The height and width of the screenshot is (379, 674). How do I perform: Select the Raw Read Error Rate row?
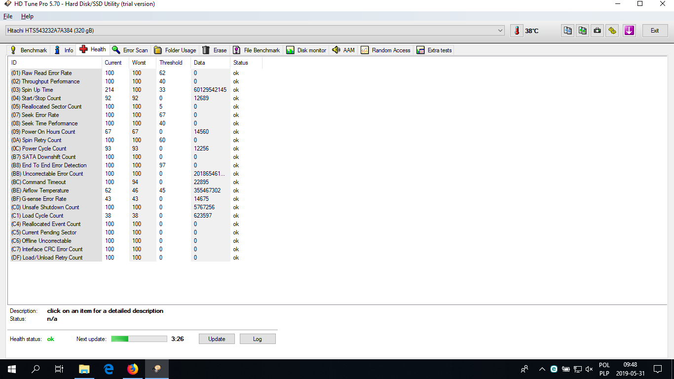tap(136, 73)
